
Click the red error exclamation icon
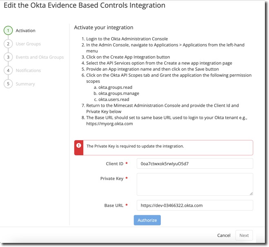pyautogui.click(x=79, y=146)
